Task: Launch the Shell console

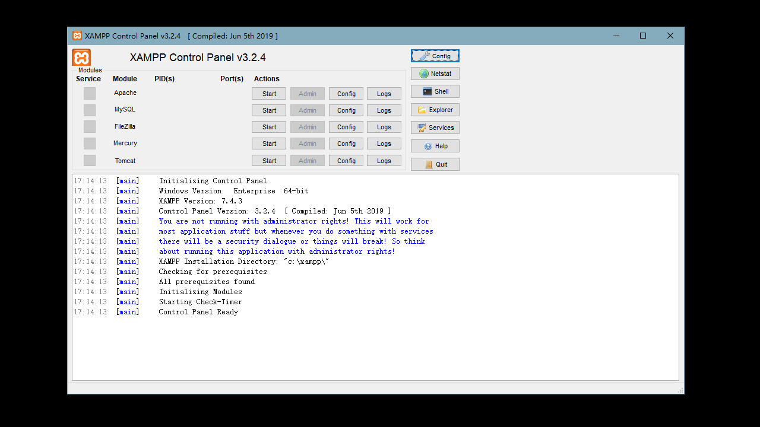Action: [x=435, y=91]
